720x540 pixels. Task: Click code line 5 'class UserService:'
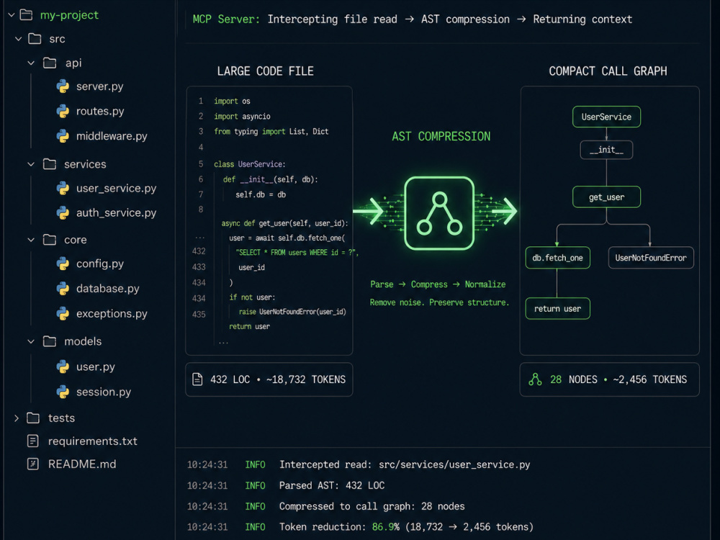[249, 164]
